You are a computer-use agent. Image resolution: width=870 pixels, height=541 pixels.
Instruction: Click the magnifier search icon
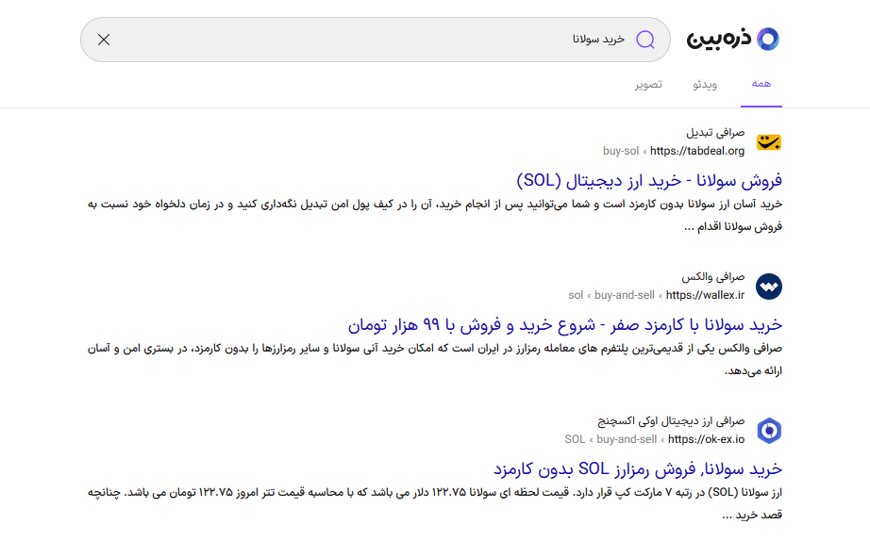coord(645,40)
